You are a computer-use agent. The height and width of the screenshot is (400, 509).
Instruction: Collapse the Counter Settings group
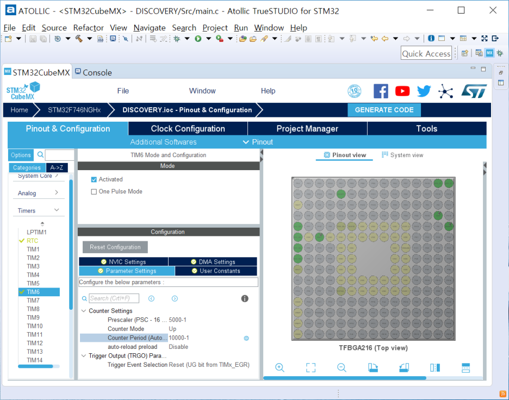click(83, 311)
